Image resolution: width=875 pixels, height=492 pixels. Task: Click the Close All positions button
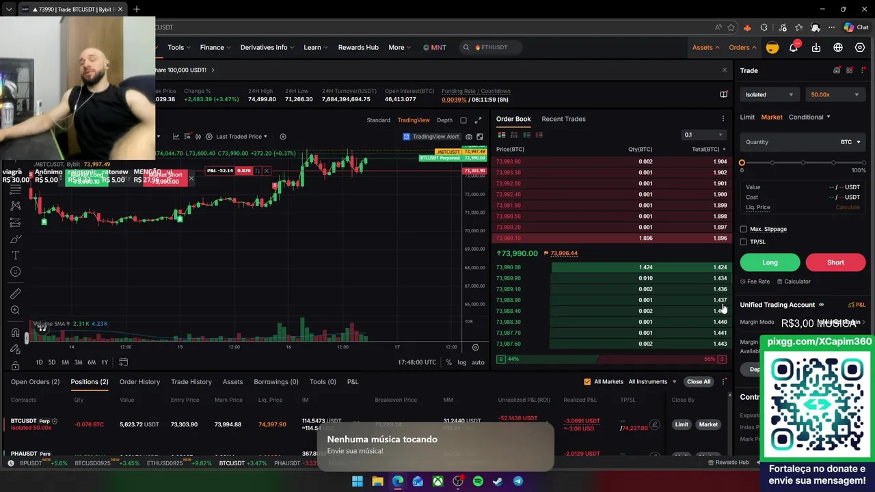coord(699,382)
